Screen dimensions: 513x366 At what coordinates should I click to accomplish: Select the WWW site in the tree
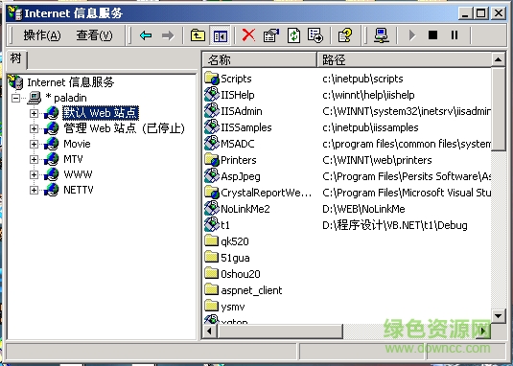pos(78,174)
